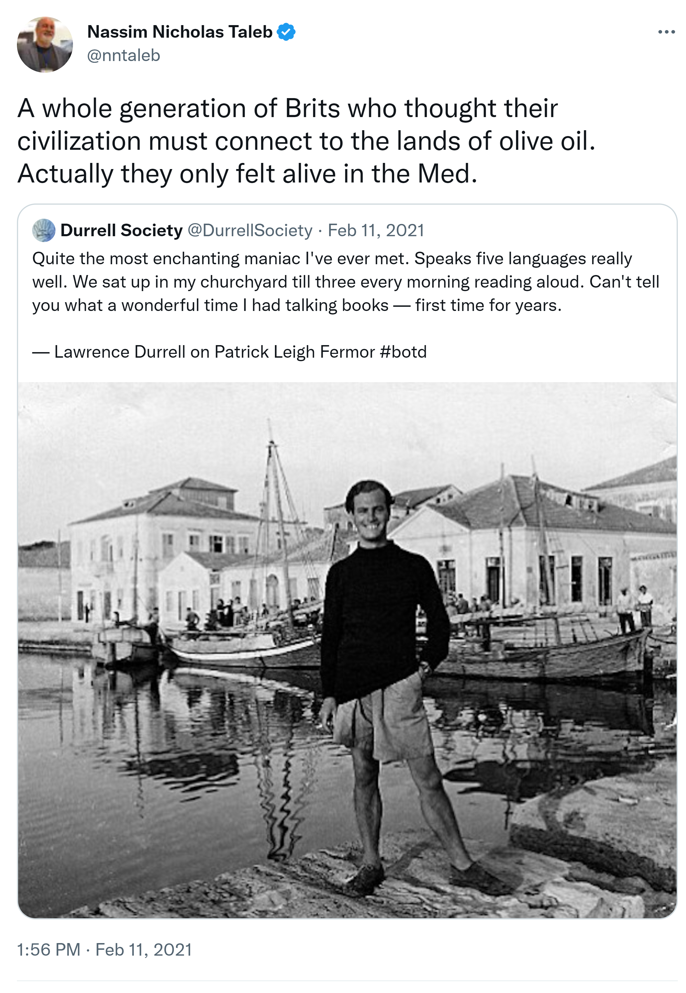Click the @nntaleb handle

(x=124, y=55)
